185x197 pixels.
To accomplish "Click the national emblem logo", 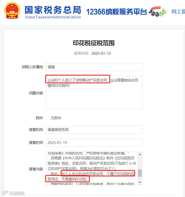I will click(12, 11).
